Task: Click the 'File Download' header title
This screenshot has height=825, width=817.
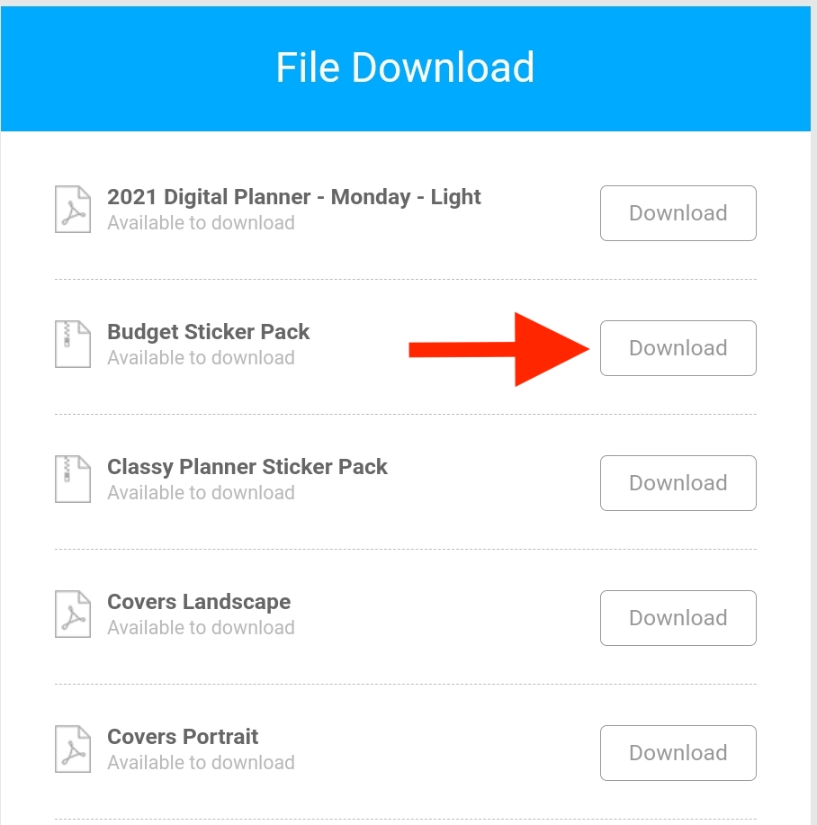Action: click(x=405, y=67)
